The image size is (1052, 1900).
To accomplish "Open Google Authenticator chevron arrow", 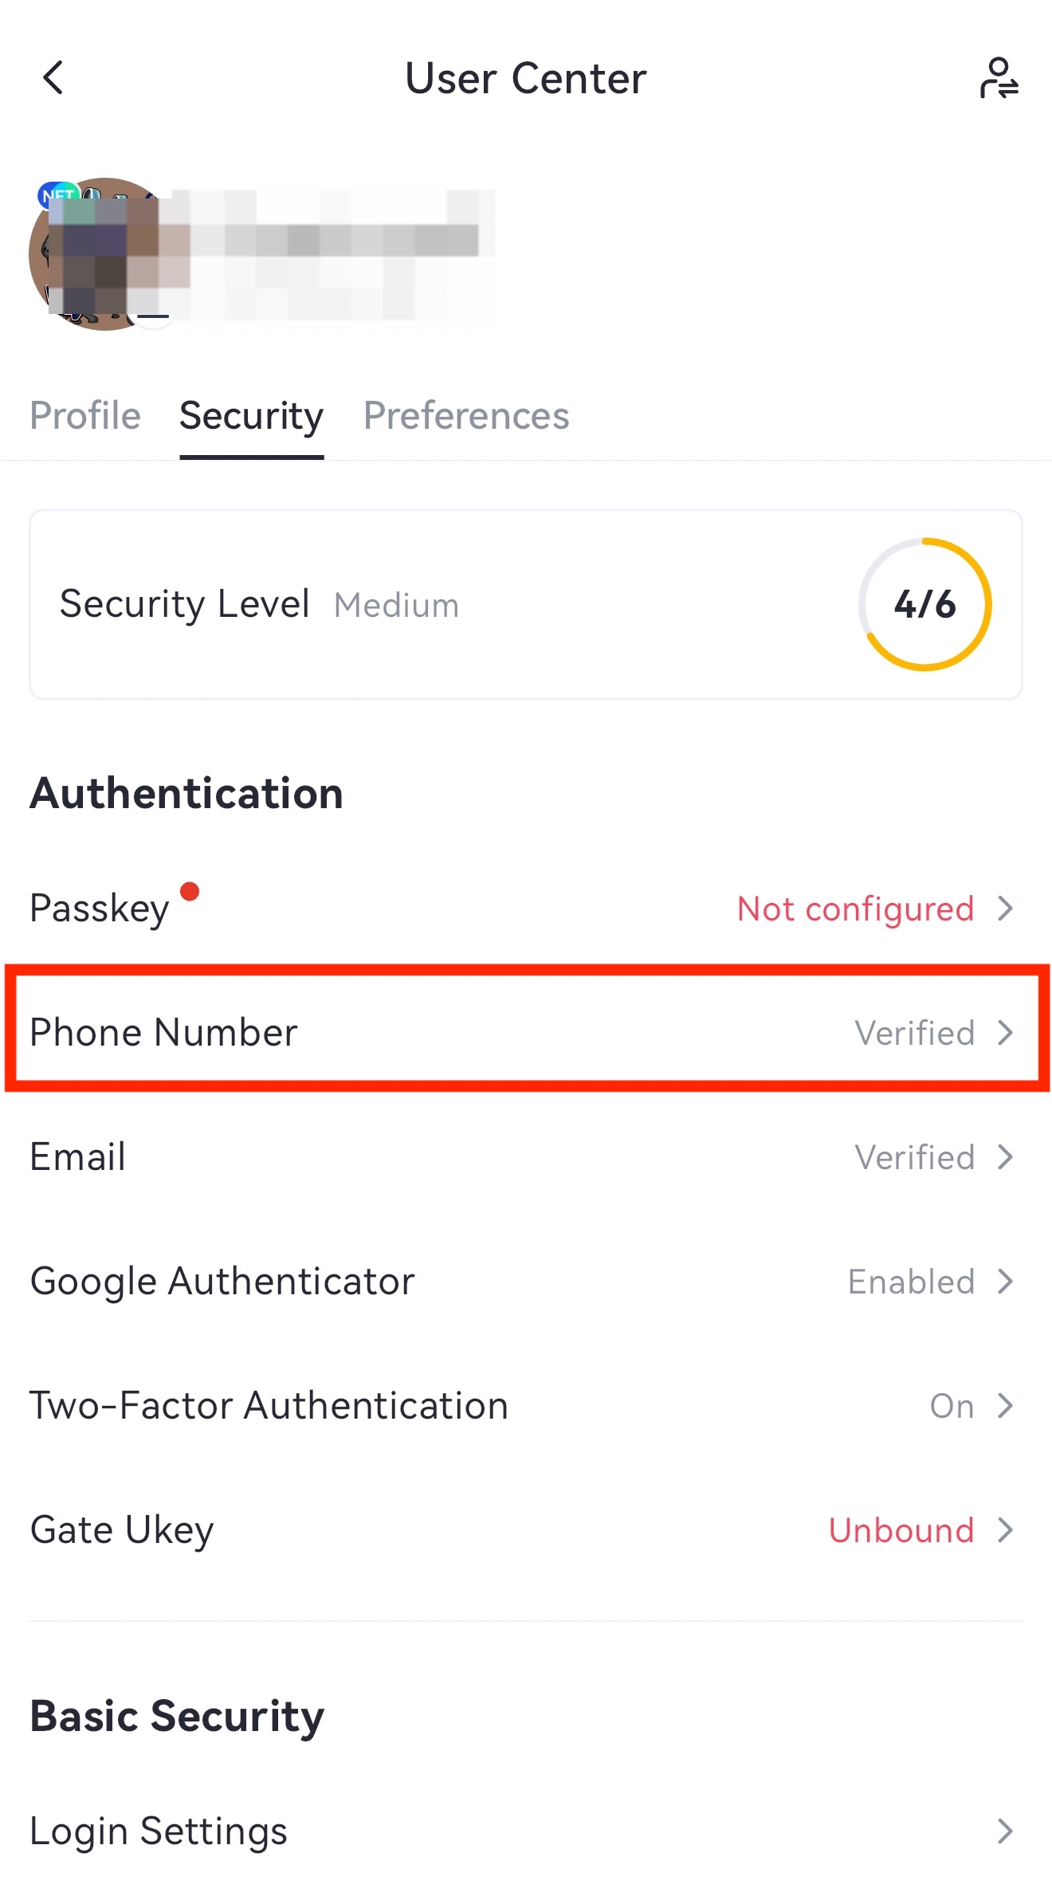I will click(x=1006, y=1282).
